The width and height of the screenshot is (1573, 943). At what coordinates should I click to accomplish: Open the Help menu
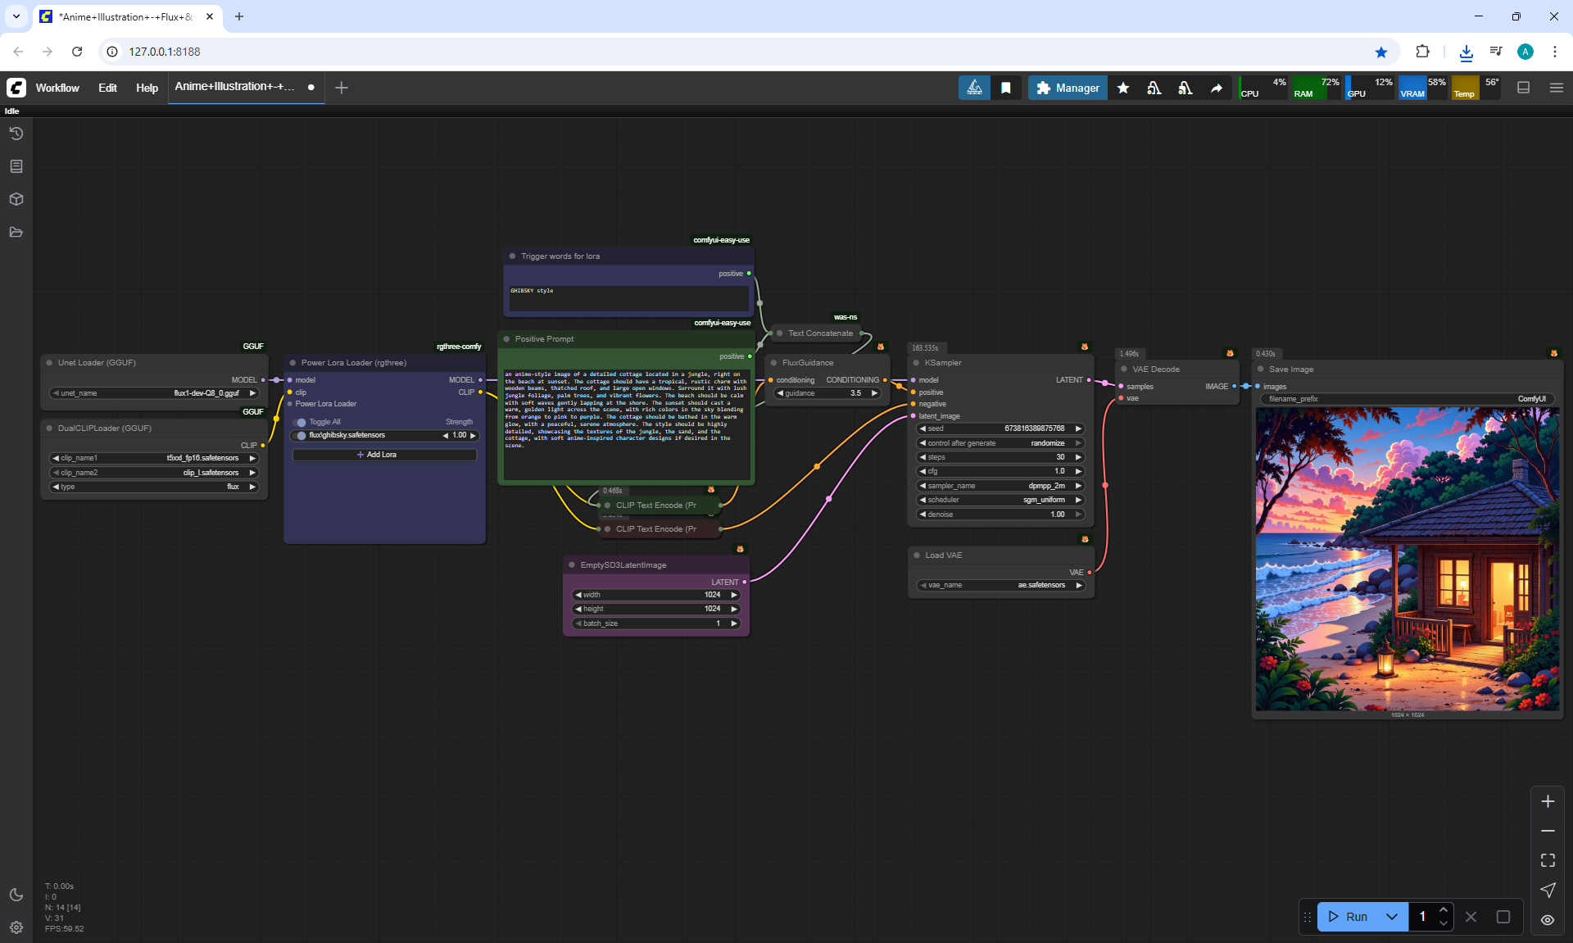[x=147, y=88]
